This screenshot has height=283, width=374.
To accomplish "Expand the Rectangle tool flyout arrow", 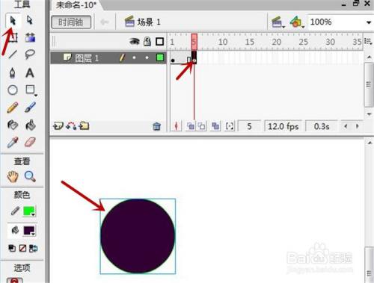I will (x=36, y=95).
